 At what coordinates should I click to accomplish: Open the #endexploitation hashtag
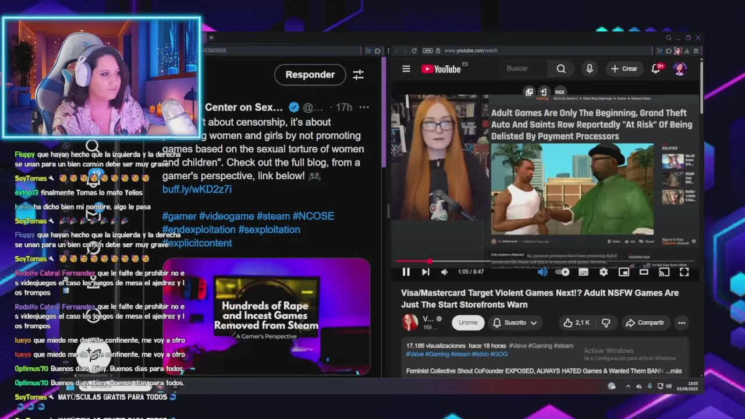[x=198, y=229]
